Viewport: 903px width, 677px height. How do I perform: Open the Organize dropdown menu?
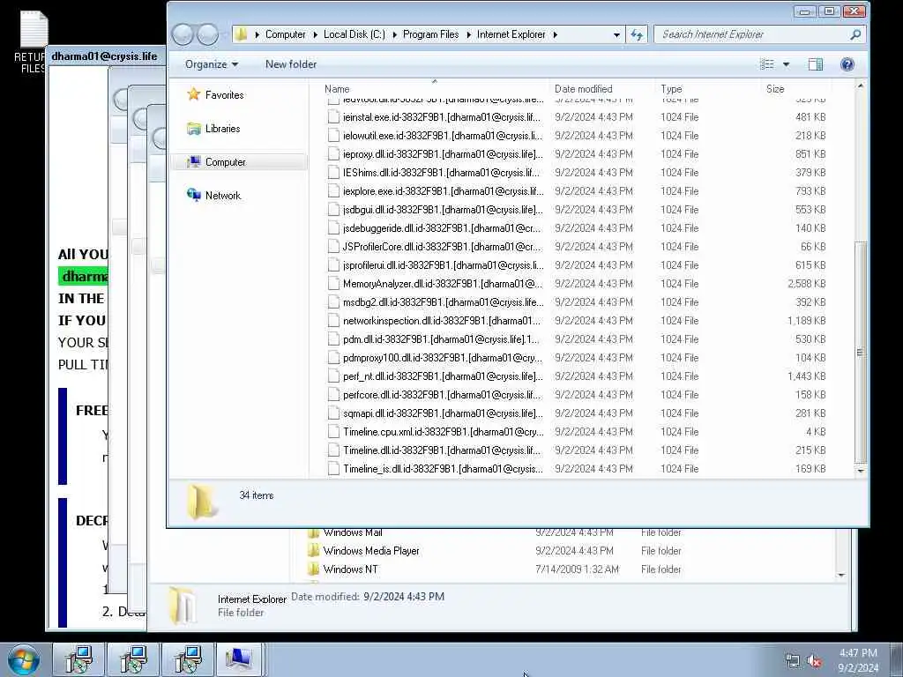click(x=212, y=64)
